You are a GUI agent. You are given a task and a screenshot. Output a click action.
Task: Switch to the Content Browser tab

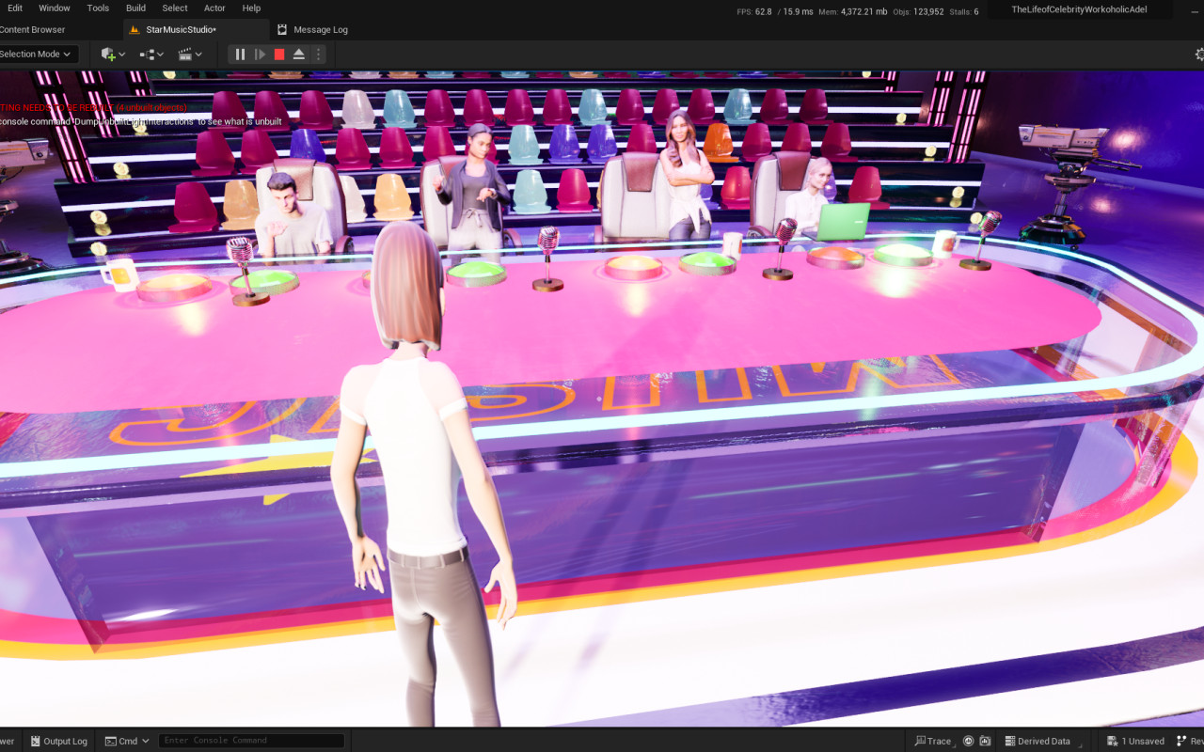pyautogui.click(x=33, y=30)
